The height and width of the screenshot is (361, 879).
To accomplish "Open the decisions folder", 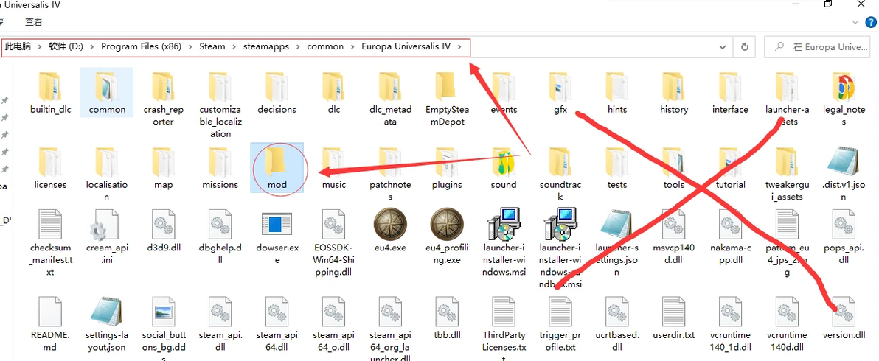I will (277, 93).
